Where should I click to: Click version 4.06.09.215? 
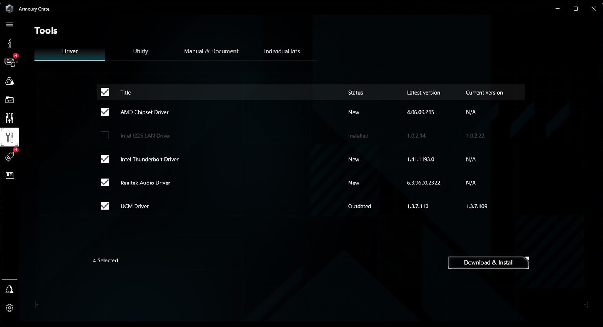click(x=420, y=112)
